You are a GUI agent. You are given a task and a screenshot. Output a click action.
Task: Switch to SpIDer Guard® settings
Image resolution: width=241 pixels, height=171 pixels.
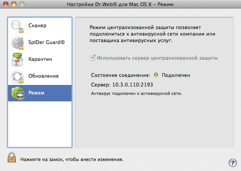coord(47,42)
